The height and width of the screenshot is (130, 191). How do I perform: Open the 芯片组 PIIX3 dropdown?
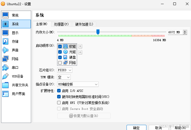(65, 70)
